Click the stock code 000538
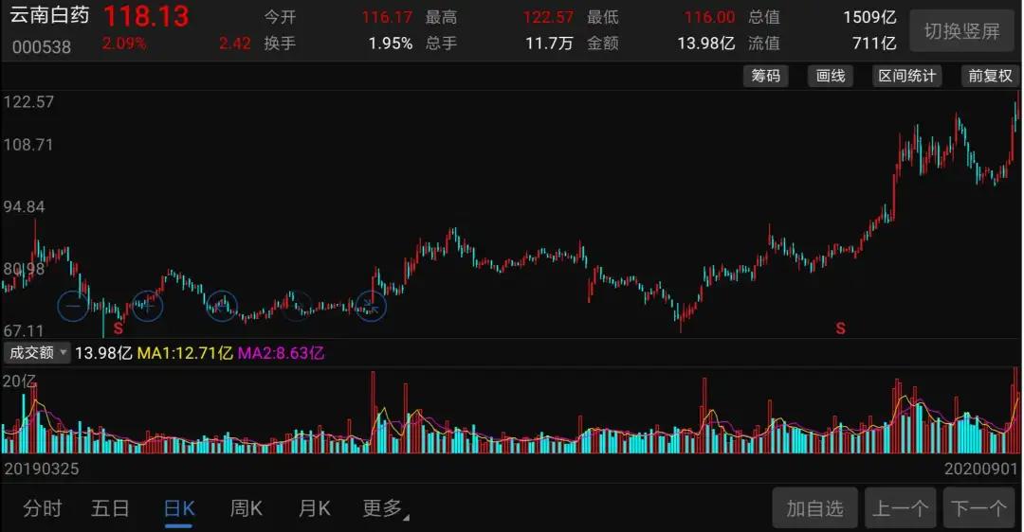Image resolution: width=1024 pixels, height=532 pixels. [x=41, y=47]
